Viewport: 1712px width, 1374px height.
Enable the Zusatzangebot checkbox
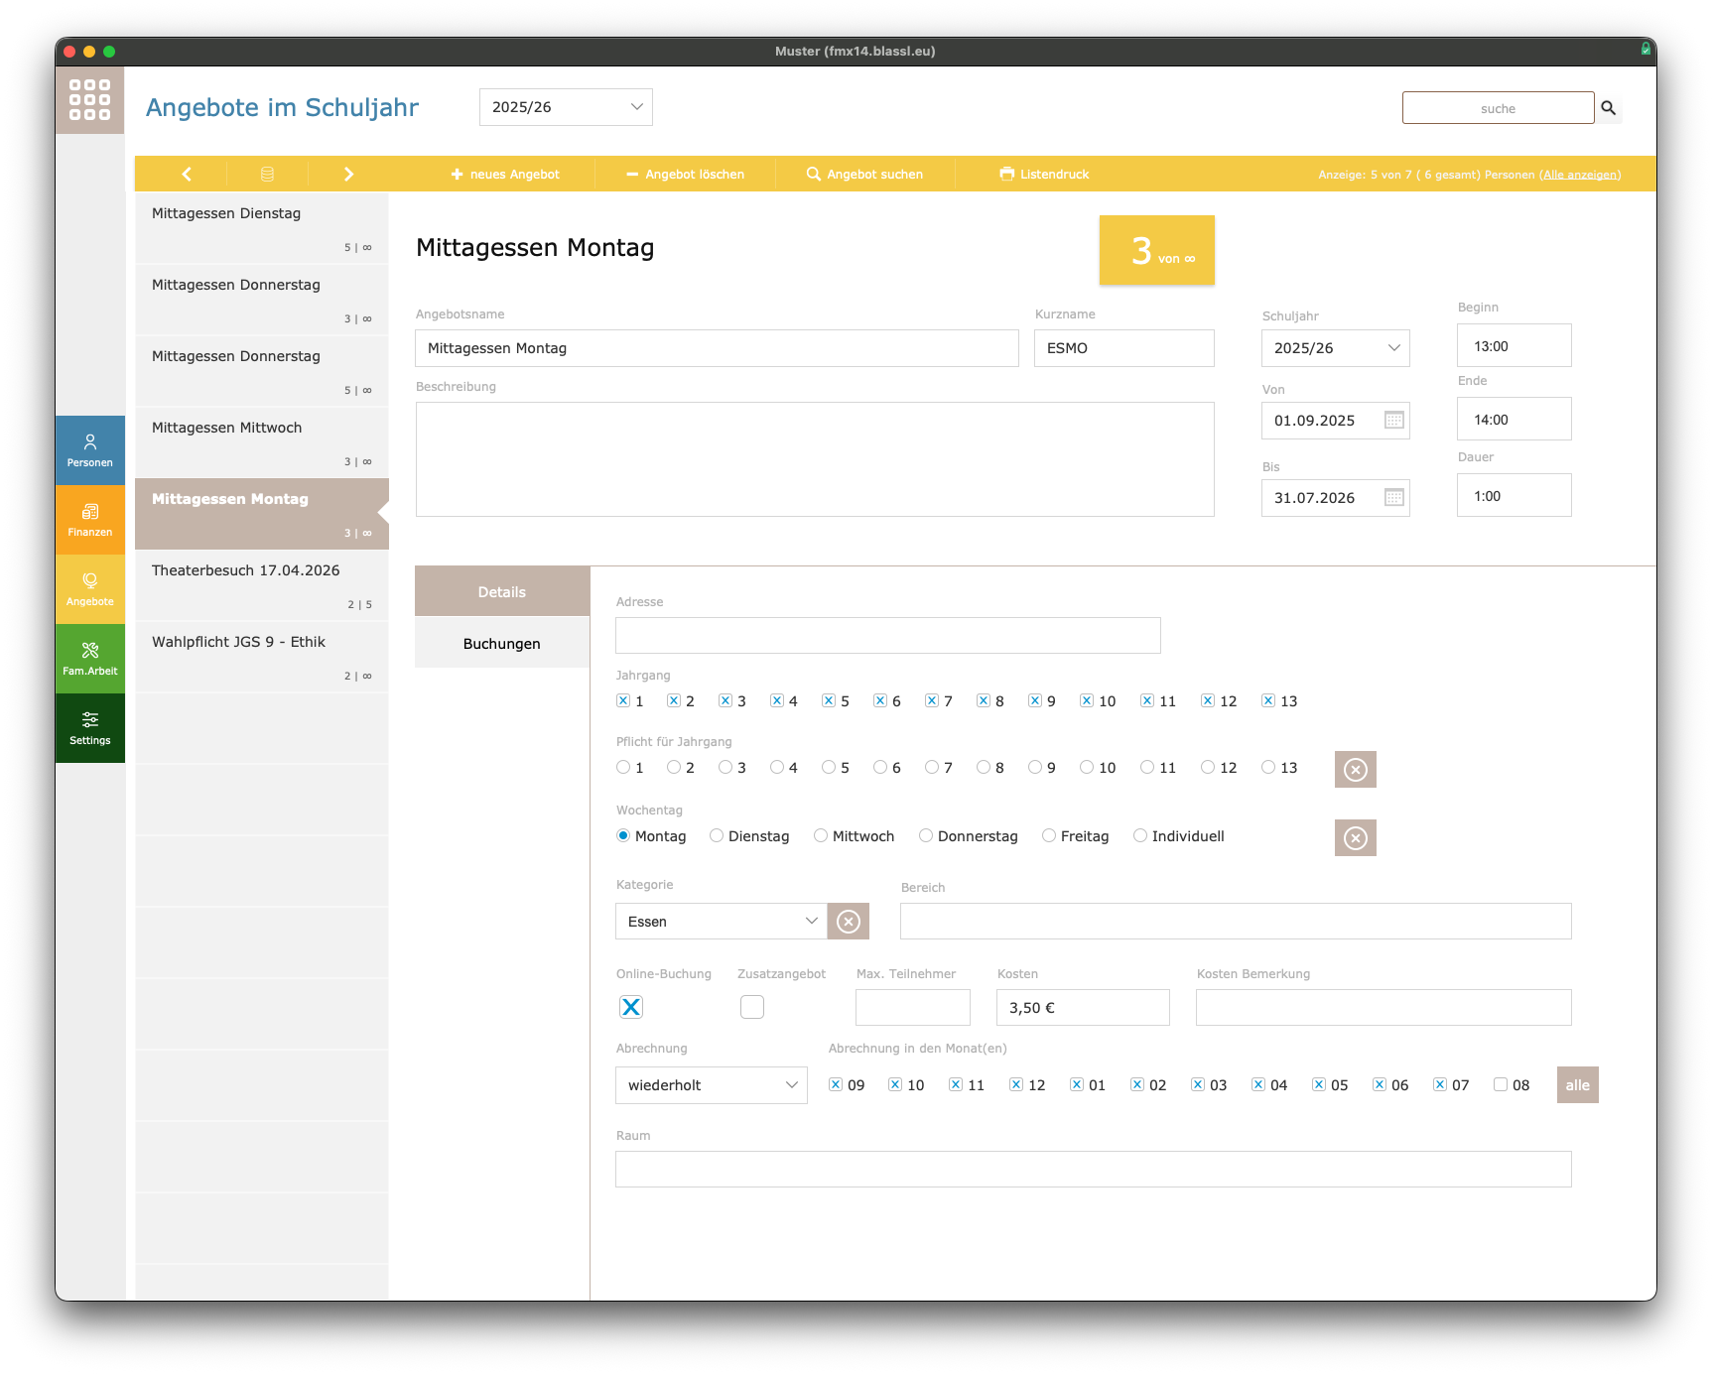(752, 1007)
